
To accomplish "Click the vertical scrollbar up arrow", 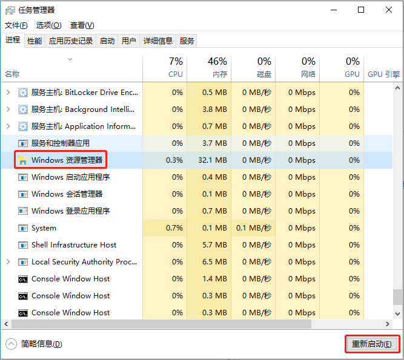I will [397, 88].
